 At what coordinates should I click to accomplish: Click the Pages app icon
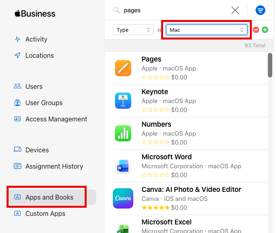(123, 68)
